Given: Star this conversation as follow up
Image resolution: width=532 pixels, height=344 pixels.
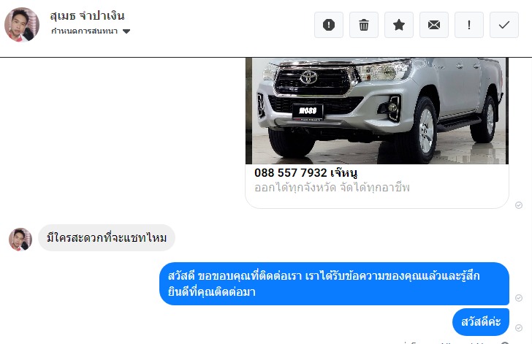Looking at the screenshot, I should pos(399,25).
